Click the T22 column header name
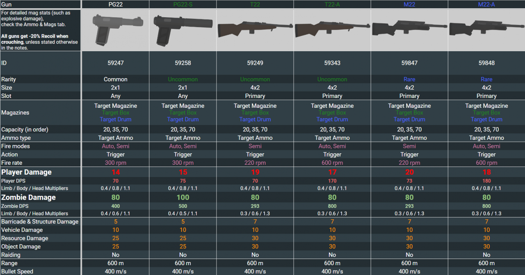The height and width of the screenshot is (275, 525). [x=255, y=5]
